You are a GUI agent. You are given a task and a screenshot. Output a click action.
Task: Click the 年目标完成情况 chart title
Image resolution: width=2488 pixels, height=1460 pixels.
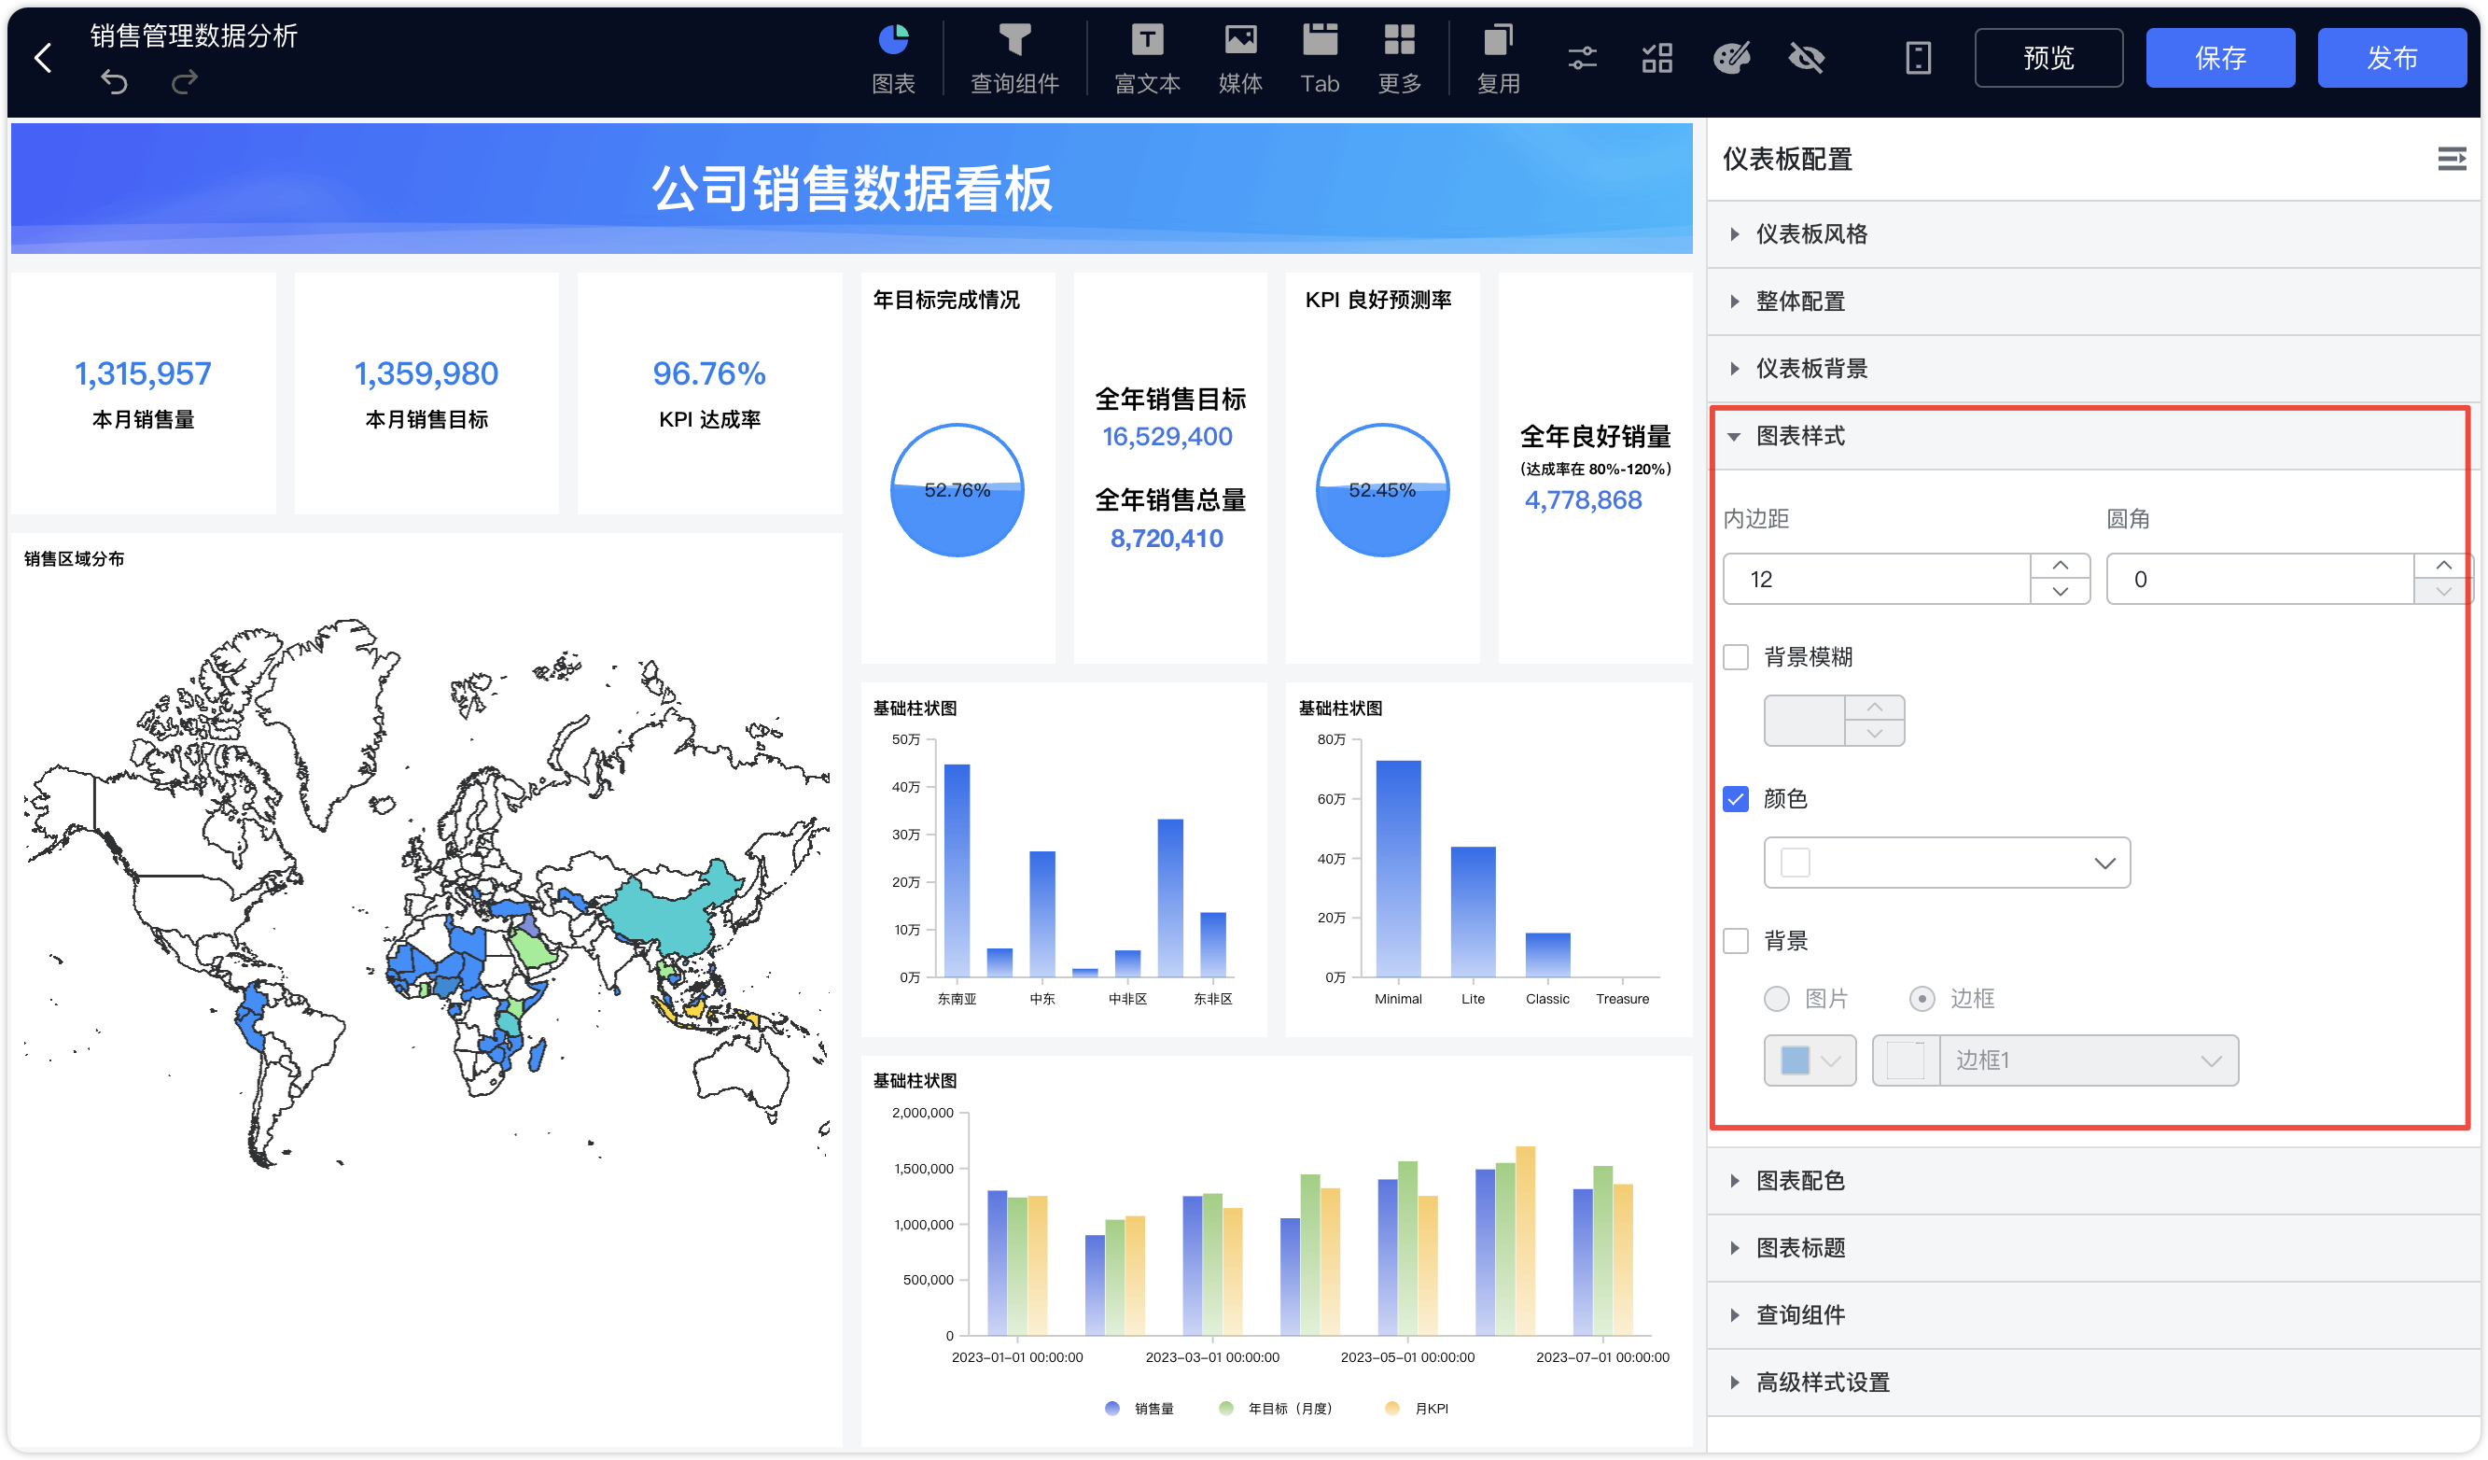(x=946, y=301)
